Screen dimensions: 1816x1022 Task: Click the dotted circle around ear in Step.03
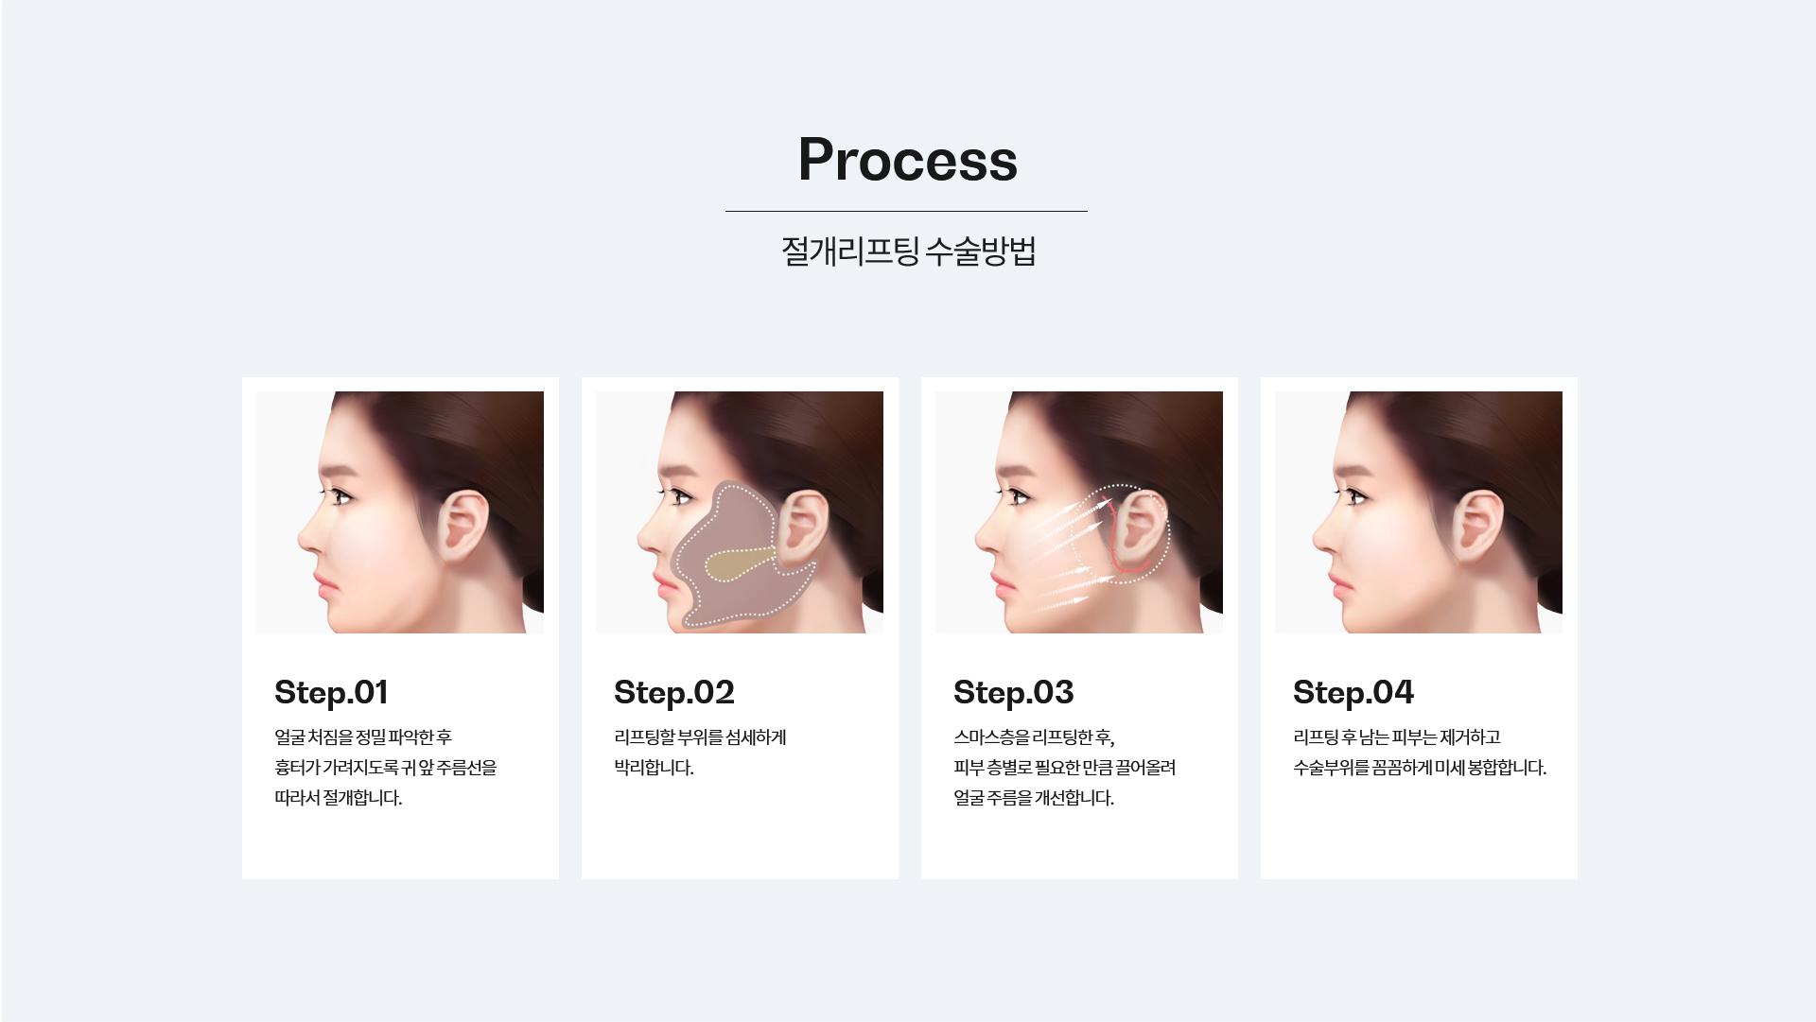1122,534
